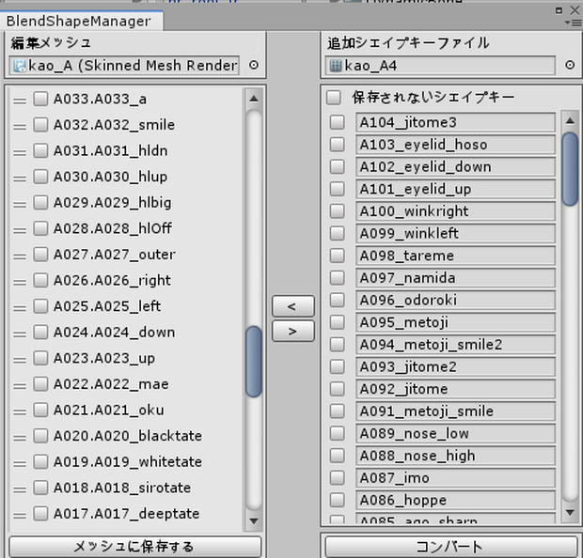The image size is (583, 558).
Task: Grab the drag handle for A028.A028_hlOff
Action: click(x=20, y=230)
